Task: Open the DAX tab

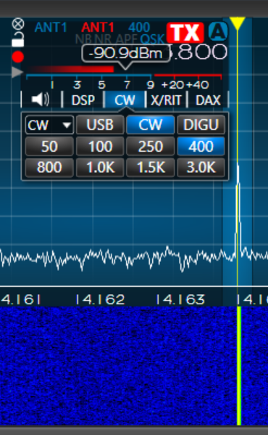Action: tap(208, 100)
